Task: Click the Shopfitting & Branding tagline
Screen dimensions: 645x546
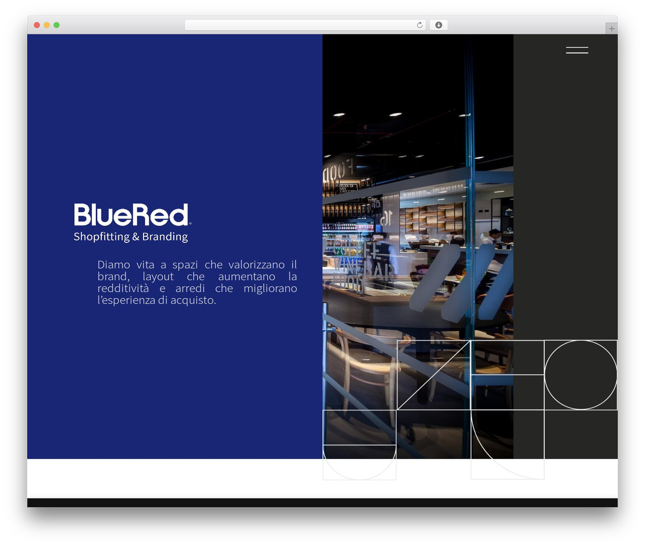Action: 131,237
